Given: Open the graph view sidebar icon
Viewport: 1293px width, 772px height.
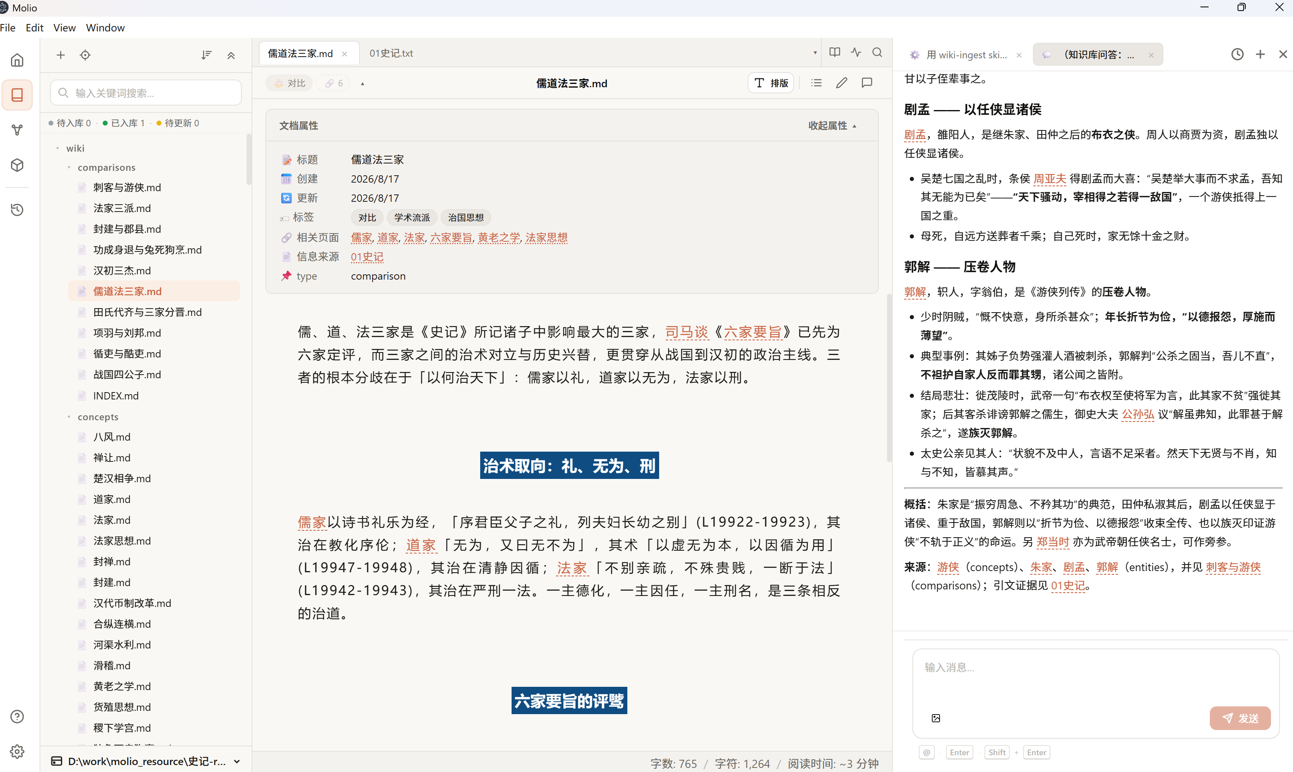Looking at the screenshot, I should (x=17, y=130).
